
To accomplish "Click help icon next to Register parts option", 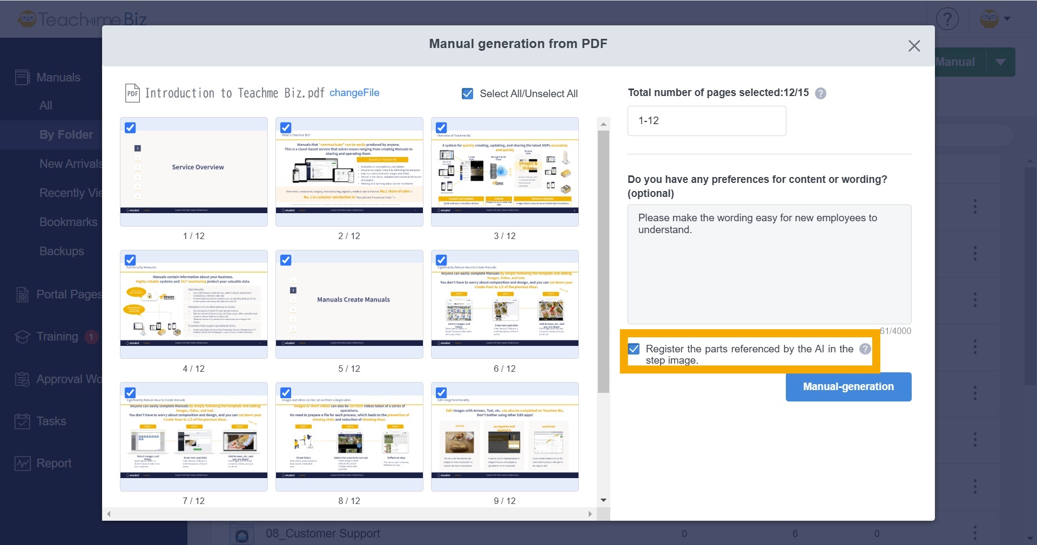I will pyautogui.click(x=865, y=349).
